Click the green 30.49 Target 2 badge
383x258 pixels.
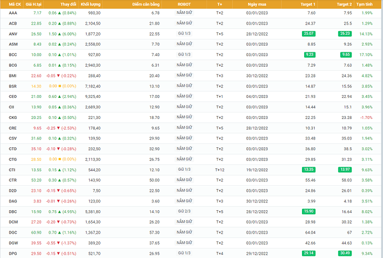pyautogui.click(x=344, y=254)
